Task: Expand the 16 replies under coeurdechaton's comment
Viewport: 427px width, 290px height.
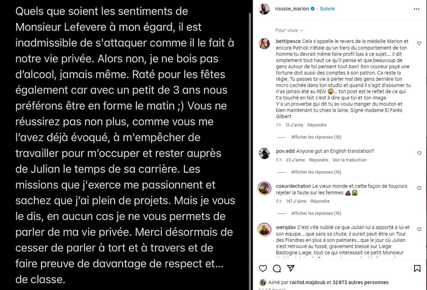Action: pos(316,213)
